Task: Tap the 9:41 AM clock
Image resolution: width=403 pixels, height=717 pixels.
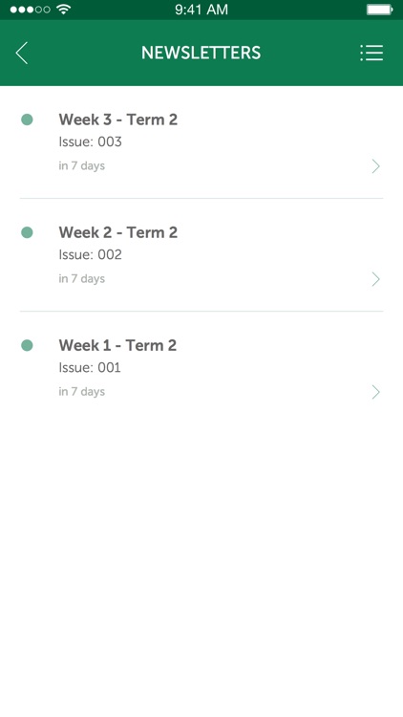Action: point(201,10)
